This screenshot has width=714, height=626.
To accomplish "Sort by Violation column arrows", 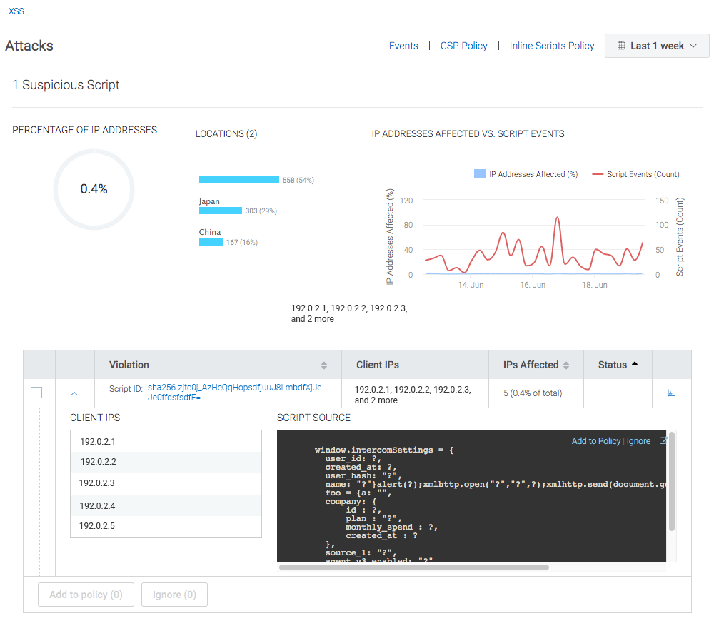I will point(323,365).
